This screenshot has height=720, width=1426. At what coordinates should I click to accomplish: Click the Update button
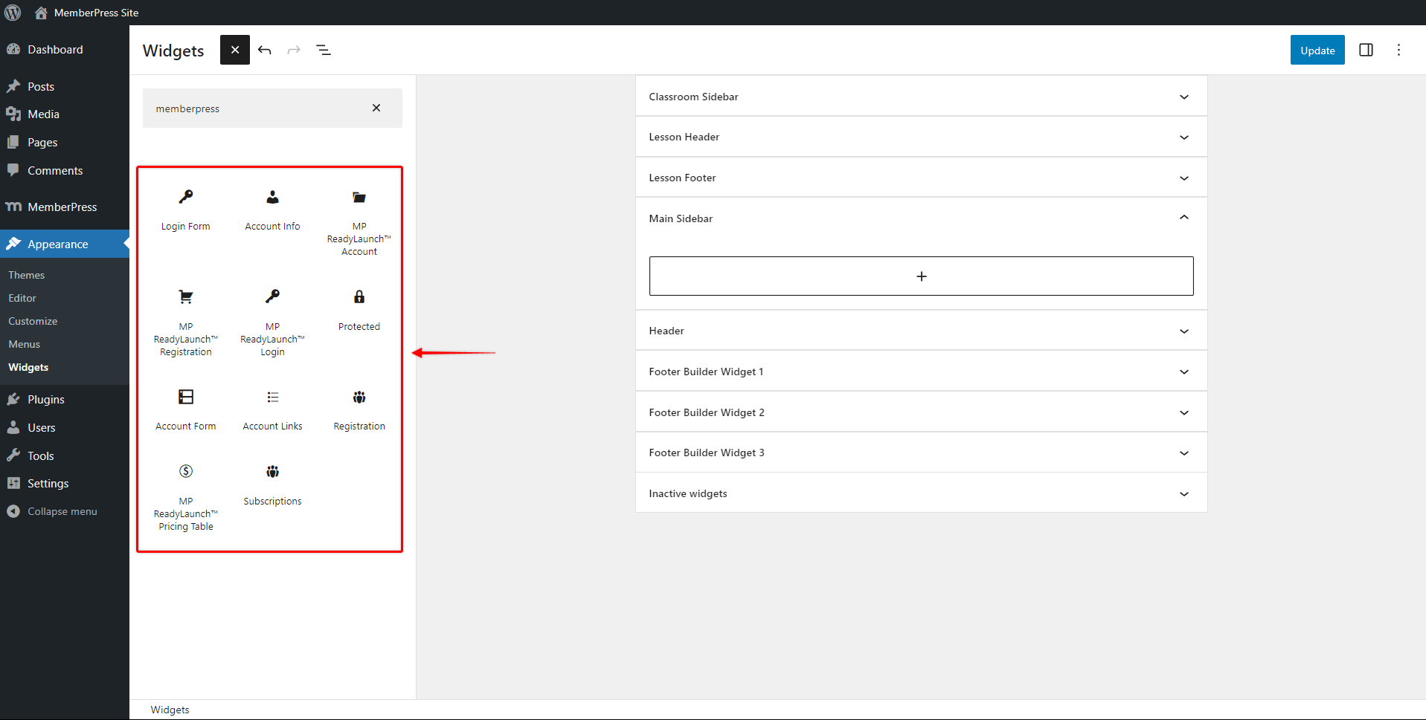coord(1317,50)
